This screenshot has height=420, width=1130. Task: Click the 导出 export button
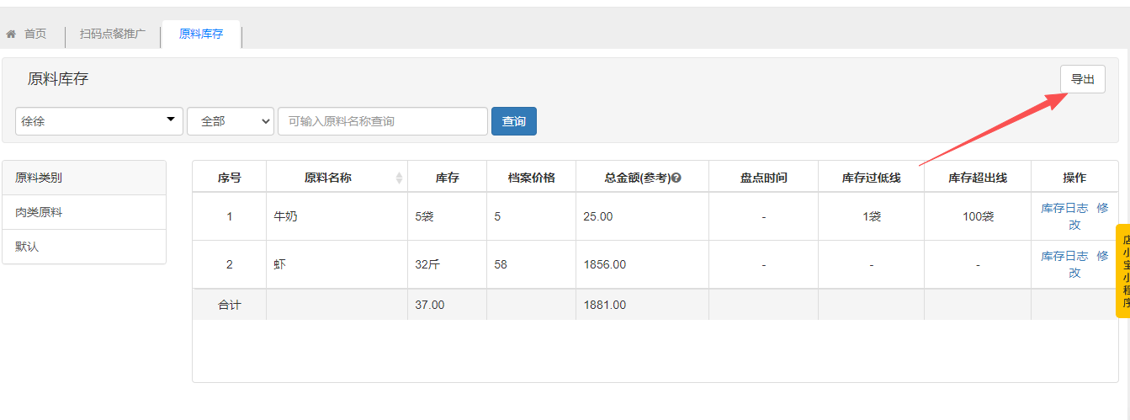(1082, 80)
